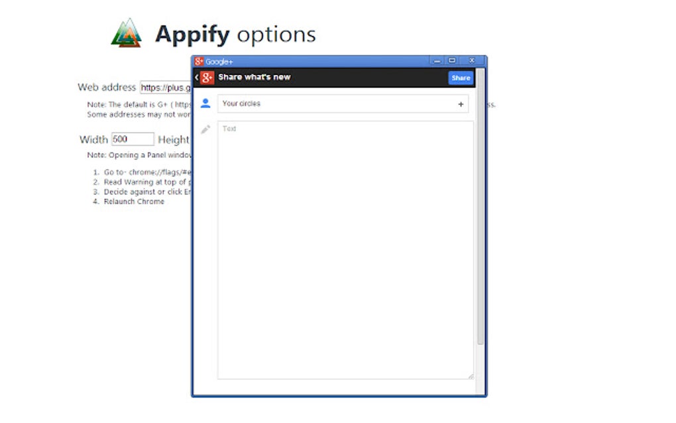This screenshot has width=676, height=423.
Task: Click "Some addresses may not" note text
Action: (139, 114)
